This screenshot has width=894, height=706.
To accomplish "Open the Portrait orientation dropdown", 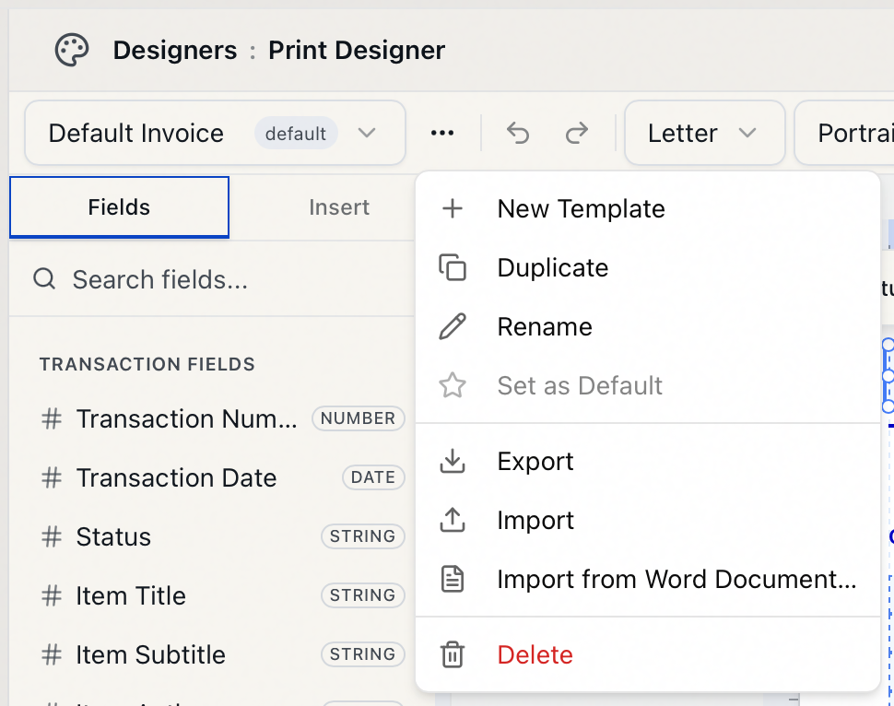I will (844, 133).
